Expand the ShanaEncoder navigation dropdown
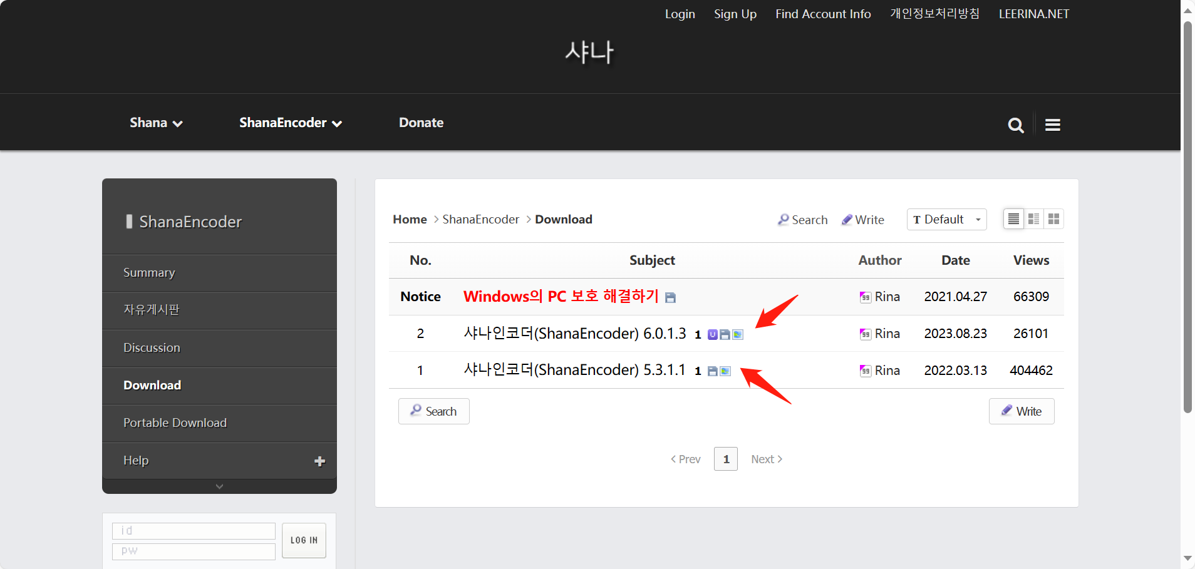The image size is (1195, 569). click(290, 123)
